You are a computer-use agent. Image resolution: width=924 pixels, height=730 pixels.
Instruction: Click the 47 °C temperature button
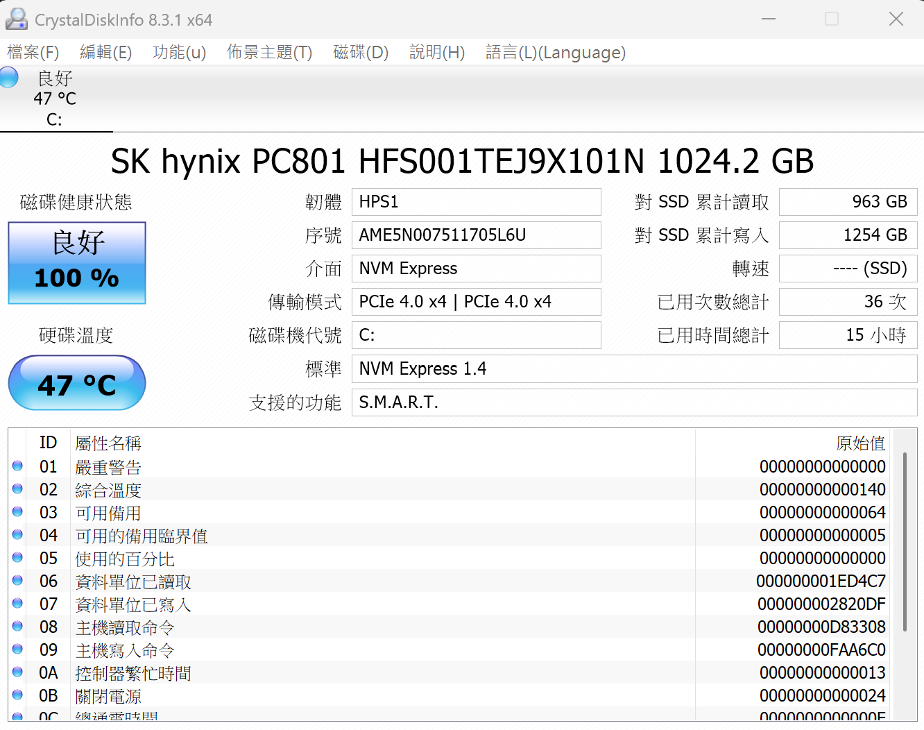point(77,383)
